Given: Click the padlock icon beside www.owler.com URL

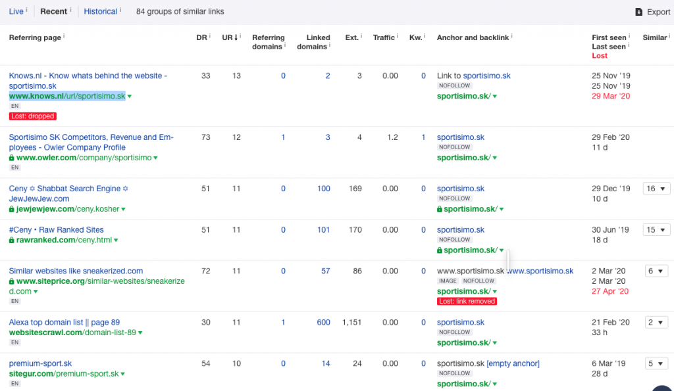Looking at the screenshot, I should (12, 158).
